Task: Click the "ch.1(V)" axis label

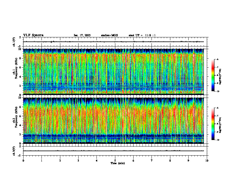Action: pyautogui.click(x=14, y=42)
